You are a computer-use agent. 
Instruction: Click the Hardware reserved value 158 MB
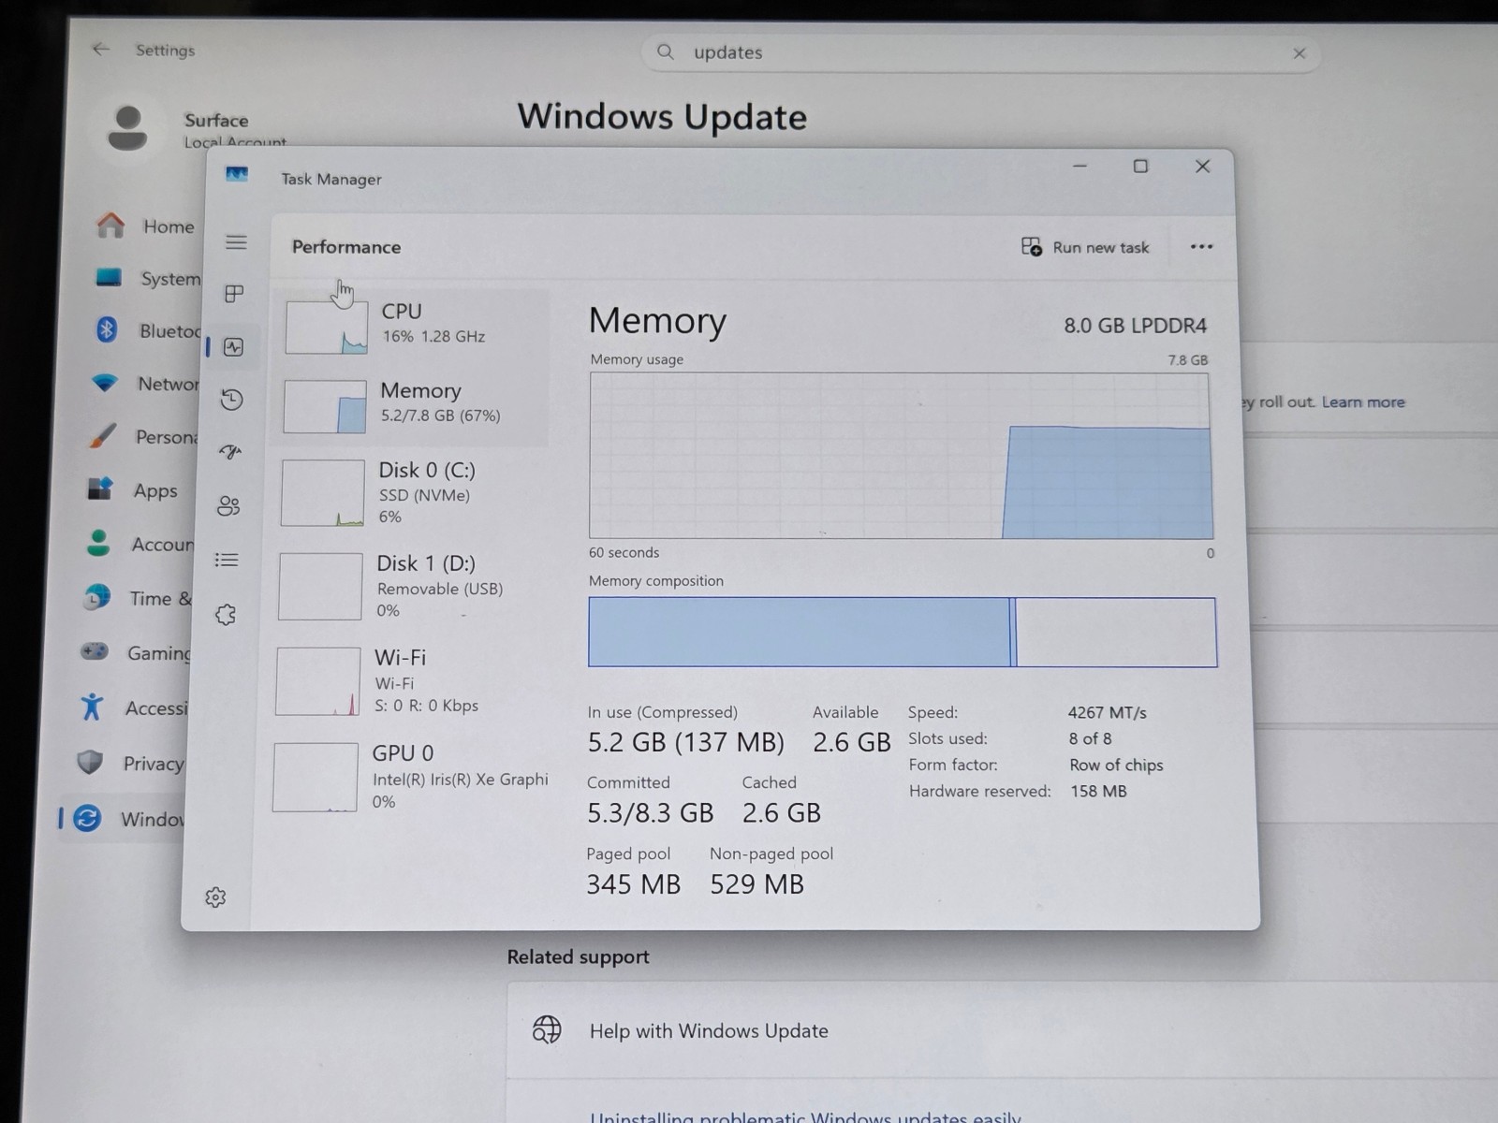[1098, 791]
